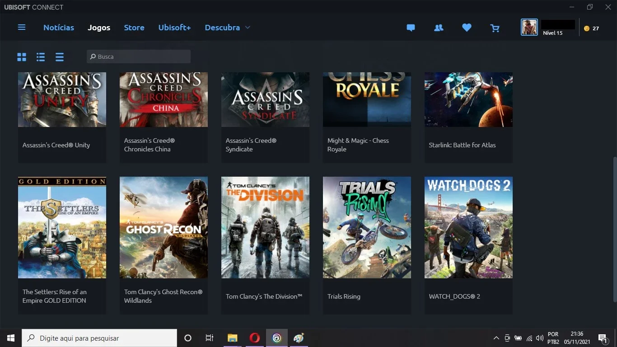
Task: Open Chess Royale game cover
Action: (x=367, y=99)
